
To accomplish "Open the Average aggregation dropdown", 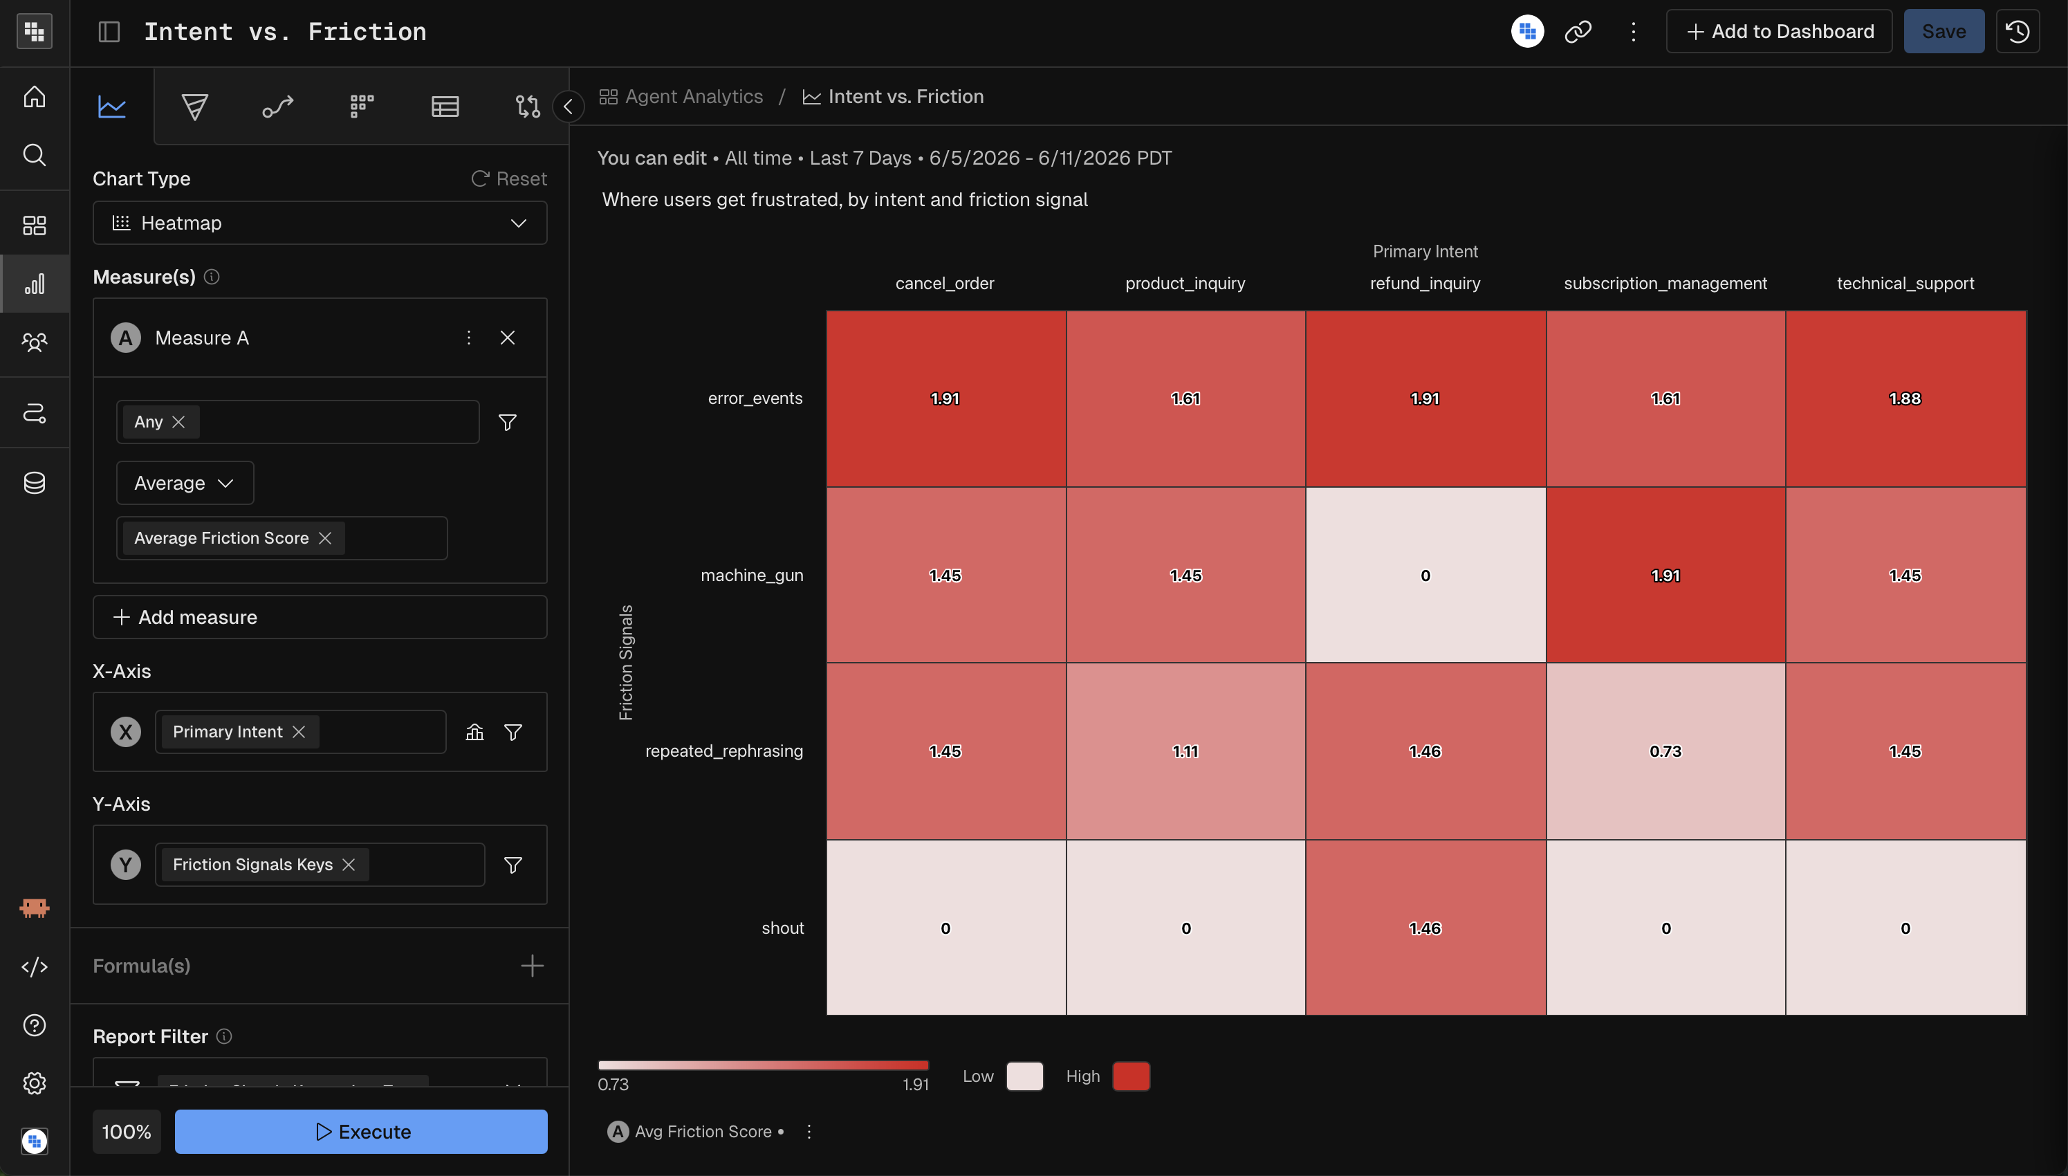I will (185, 483).
